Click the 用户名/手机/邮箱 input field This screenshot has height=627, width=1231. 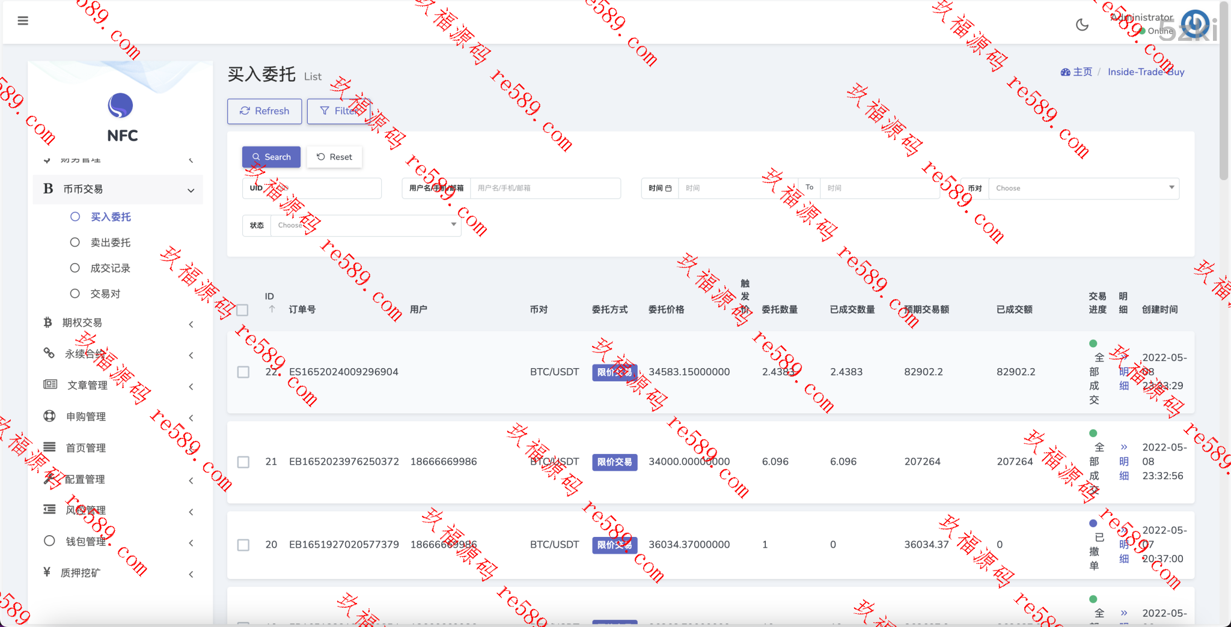point(545,188)
